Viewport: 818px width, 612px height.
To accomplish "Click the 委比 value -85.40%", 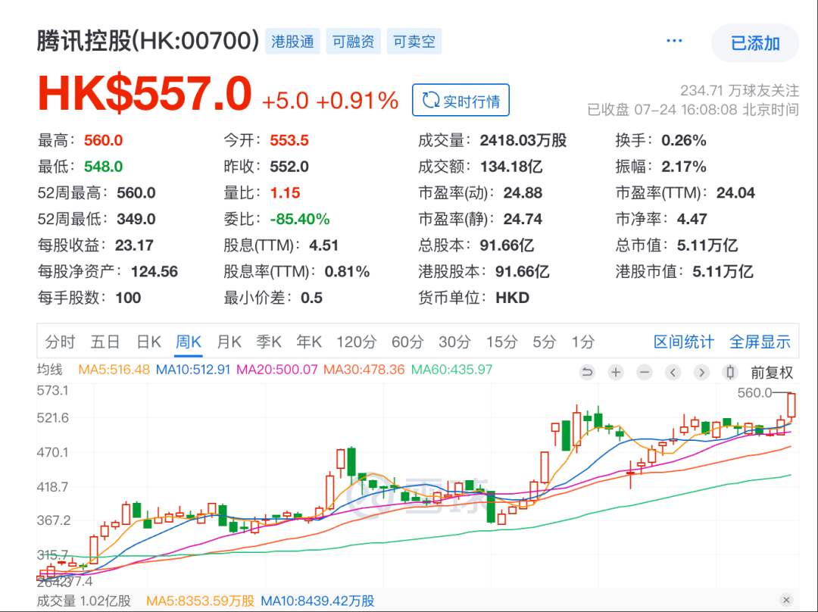I will (x=299, y=219).
